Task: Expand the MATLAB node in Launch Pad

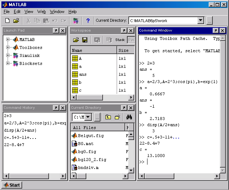Action: (x=8, y=40)
